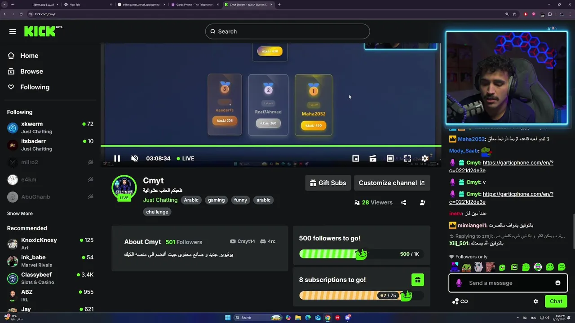This screenshot has width=575, height=323.
Task: Open Windows Start menu
Action: [x=228, y=318]
